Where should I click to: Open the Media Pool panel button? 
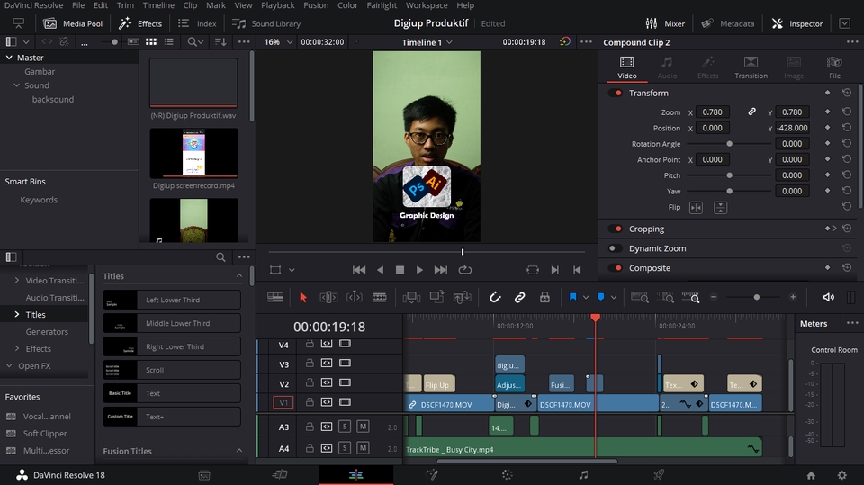(x=73, y=23)
